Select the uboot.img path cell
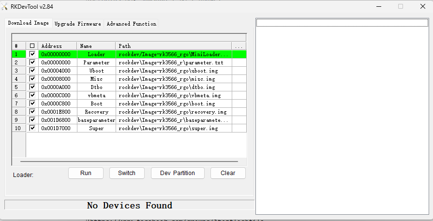The width and height of the screenshot is (433, 221). click(174, 71)
